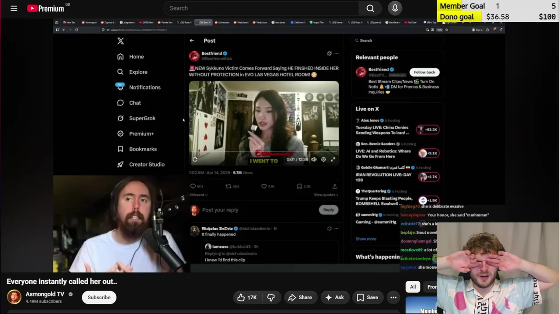Open Explore in the X sidebar
Viewport: 559px width, 314px height.
132,72
